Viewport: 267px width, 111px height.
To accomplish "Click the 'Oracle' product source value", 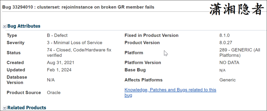I will pyautogui.click(x=54, y=93).
